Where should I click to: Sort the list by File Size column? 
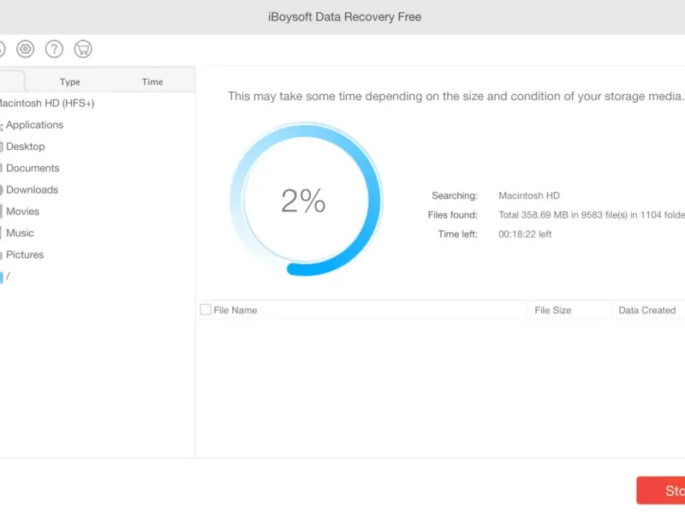click(552, 310)
